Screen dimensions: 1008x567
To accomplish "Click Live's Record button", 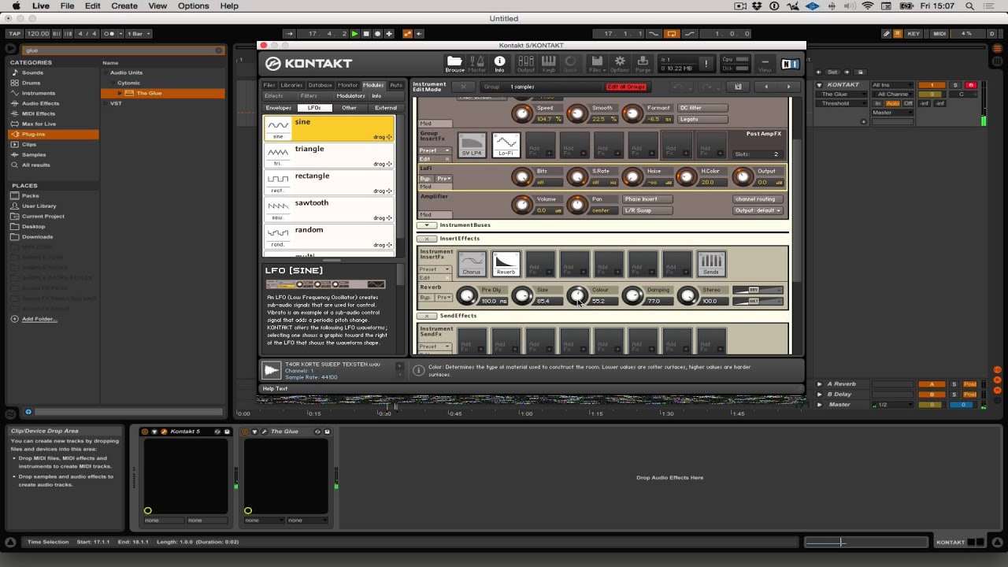I will coord(377,34).
